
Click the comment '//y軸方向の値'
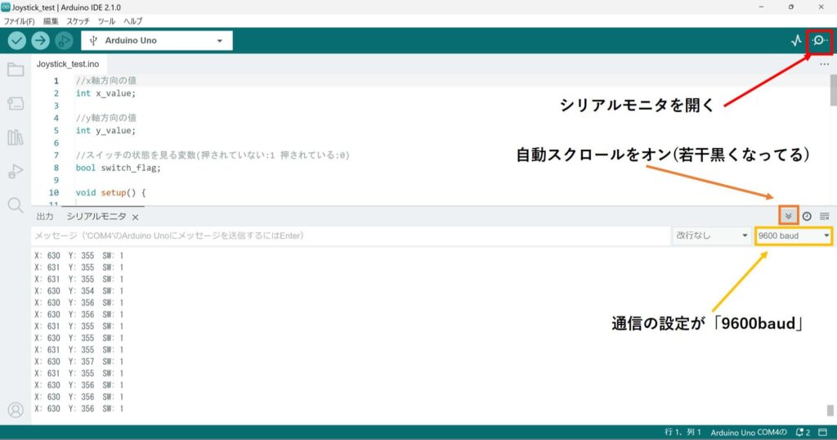point(106,118)
